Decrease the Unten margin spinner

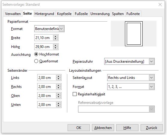(x=58, y=106)
